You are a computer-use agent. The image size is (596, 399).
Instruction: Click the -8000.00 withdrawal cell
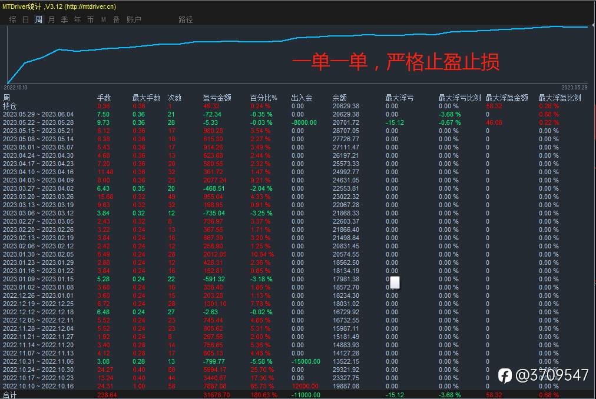(x=304, y=122)
